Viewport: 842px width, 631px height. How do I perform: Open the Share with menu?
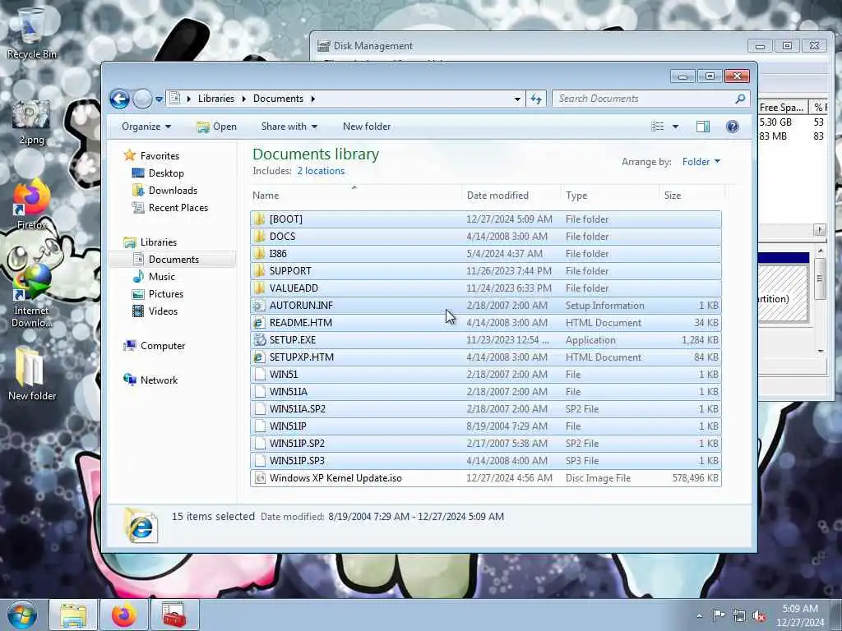pos(289,127)
